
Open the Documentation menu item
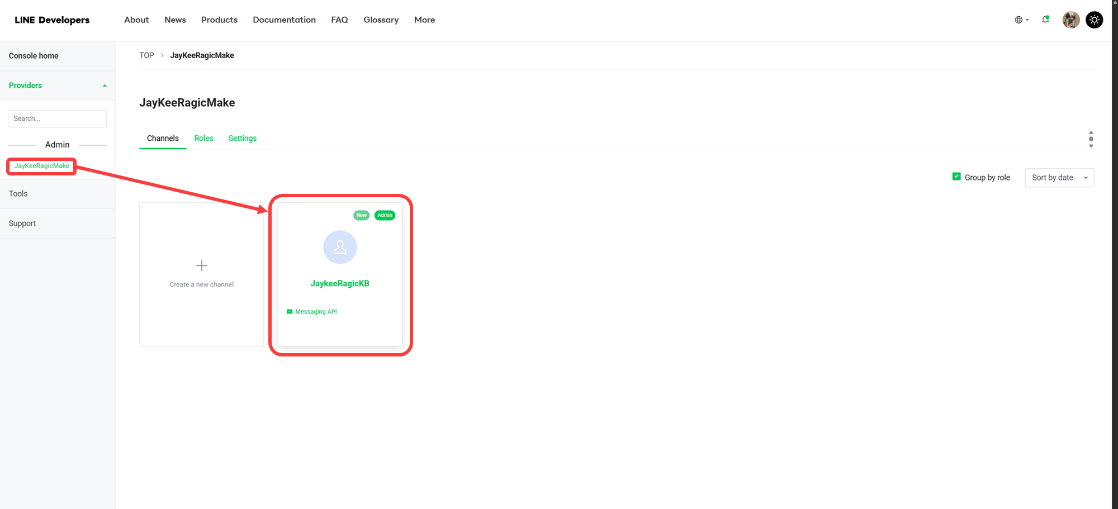[x=284, y=20]
